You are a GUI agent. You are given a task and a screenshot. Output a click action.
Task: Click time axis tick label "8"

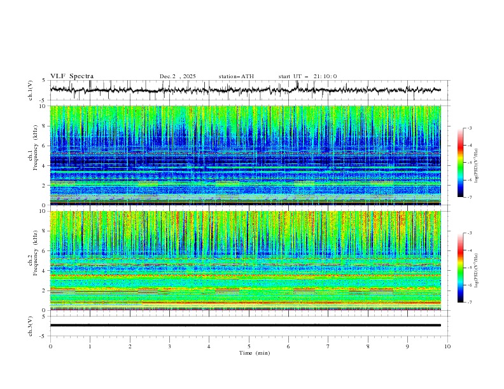[x=368, y=346]
